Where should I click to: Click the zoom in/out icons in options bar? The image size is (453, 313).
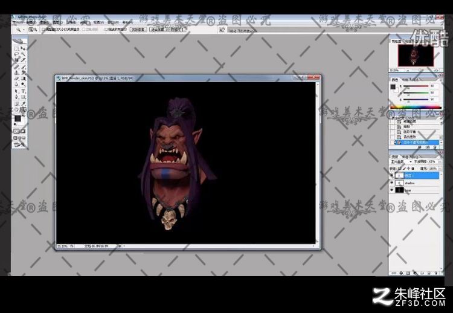(x=33, y=30)
